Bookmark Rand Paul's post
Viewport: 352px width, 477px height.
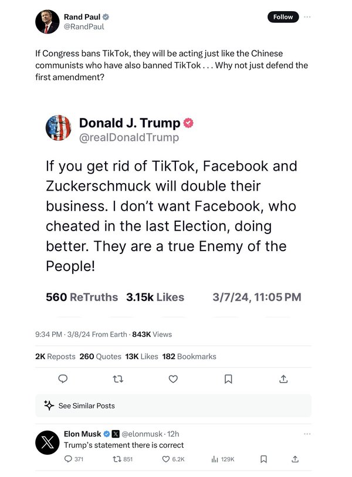pyautogui.click(x=228, y=380)
